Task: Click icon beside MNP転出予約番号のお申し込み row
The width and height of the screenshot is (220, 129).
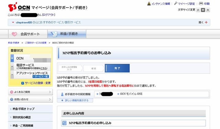Action: [64, 123]
